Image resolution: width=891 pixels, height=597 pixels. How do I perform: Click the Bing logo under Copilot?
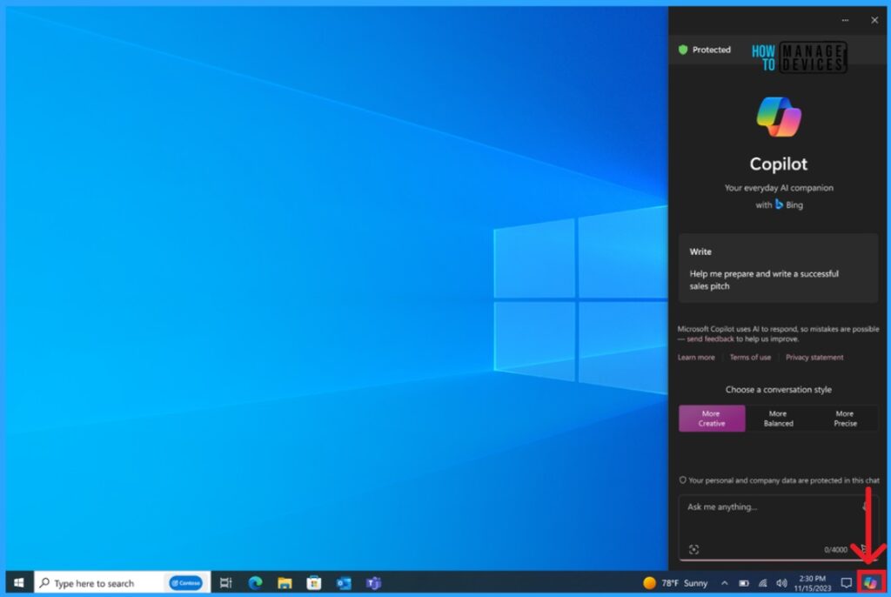pos(779,205)
